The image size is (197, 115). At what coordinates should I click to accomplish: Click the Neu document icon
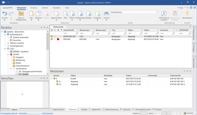coord(31,14)
